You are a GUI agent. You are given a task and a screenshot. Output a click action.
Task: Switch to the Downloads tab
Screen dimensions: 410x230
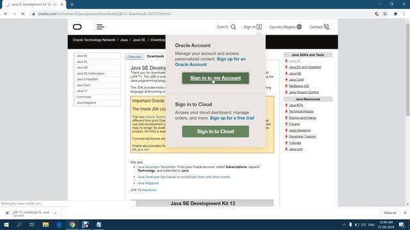point(155,56)
